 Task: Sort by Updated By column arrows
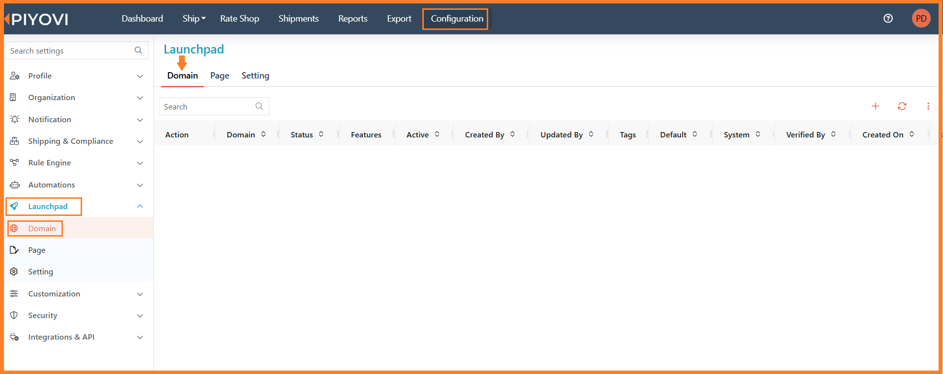(591, 134)
